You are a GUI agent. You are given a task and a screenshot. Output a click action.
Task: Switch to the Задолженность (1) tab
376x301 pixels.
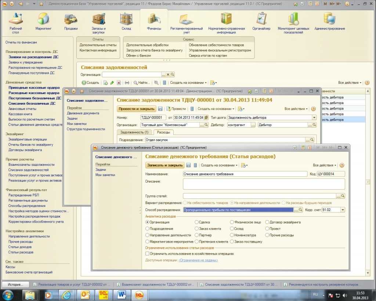click(134, 132)
